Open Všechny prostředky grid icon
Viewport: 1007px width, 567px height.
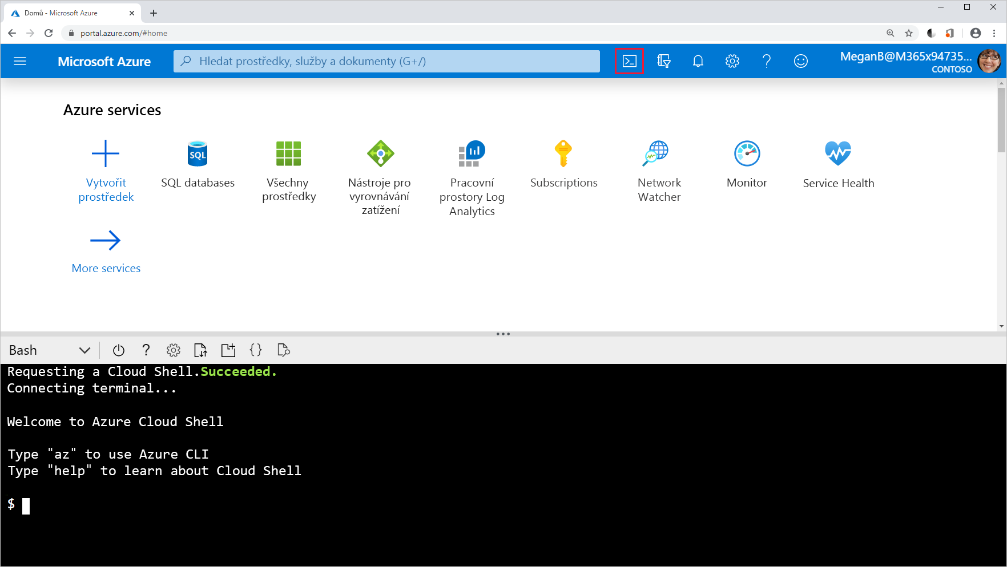[289, 153]
